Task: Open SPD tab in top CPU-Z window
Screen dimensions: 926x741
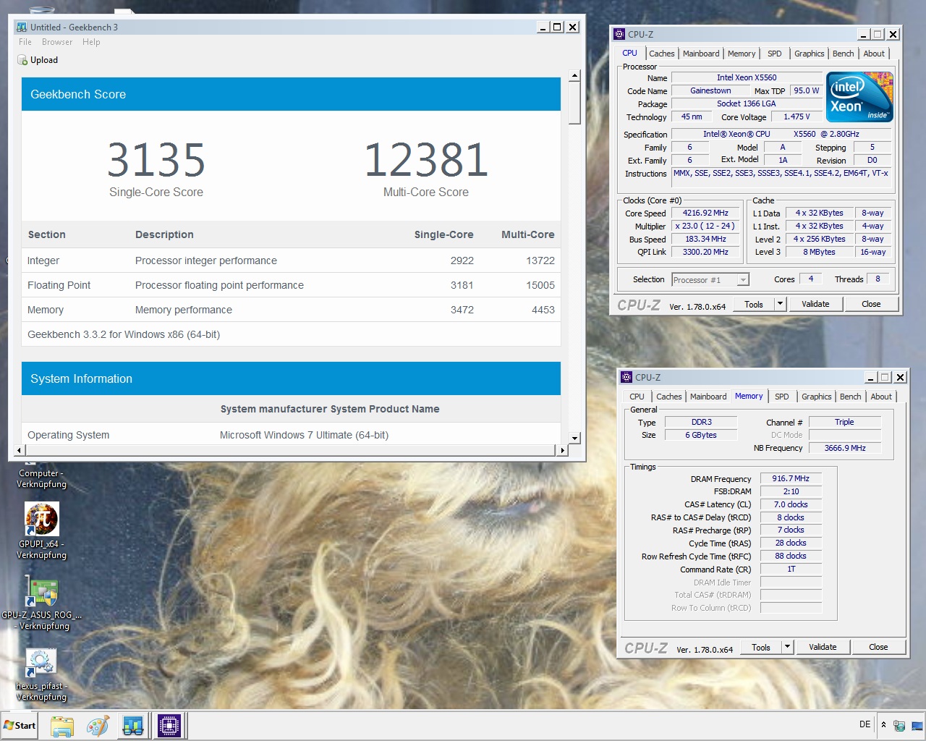Action: point(775,54)
